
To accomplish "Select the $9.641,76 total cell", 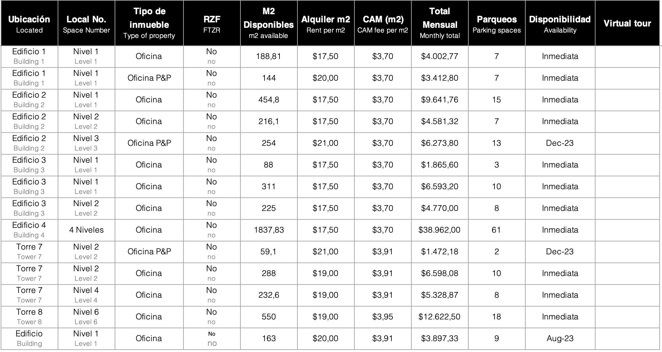I will click(440, 100).
